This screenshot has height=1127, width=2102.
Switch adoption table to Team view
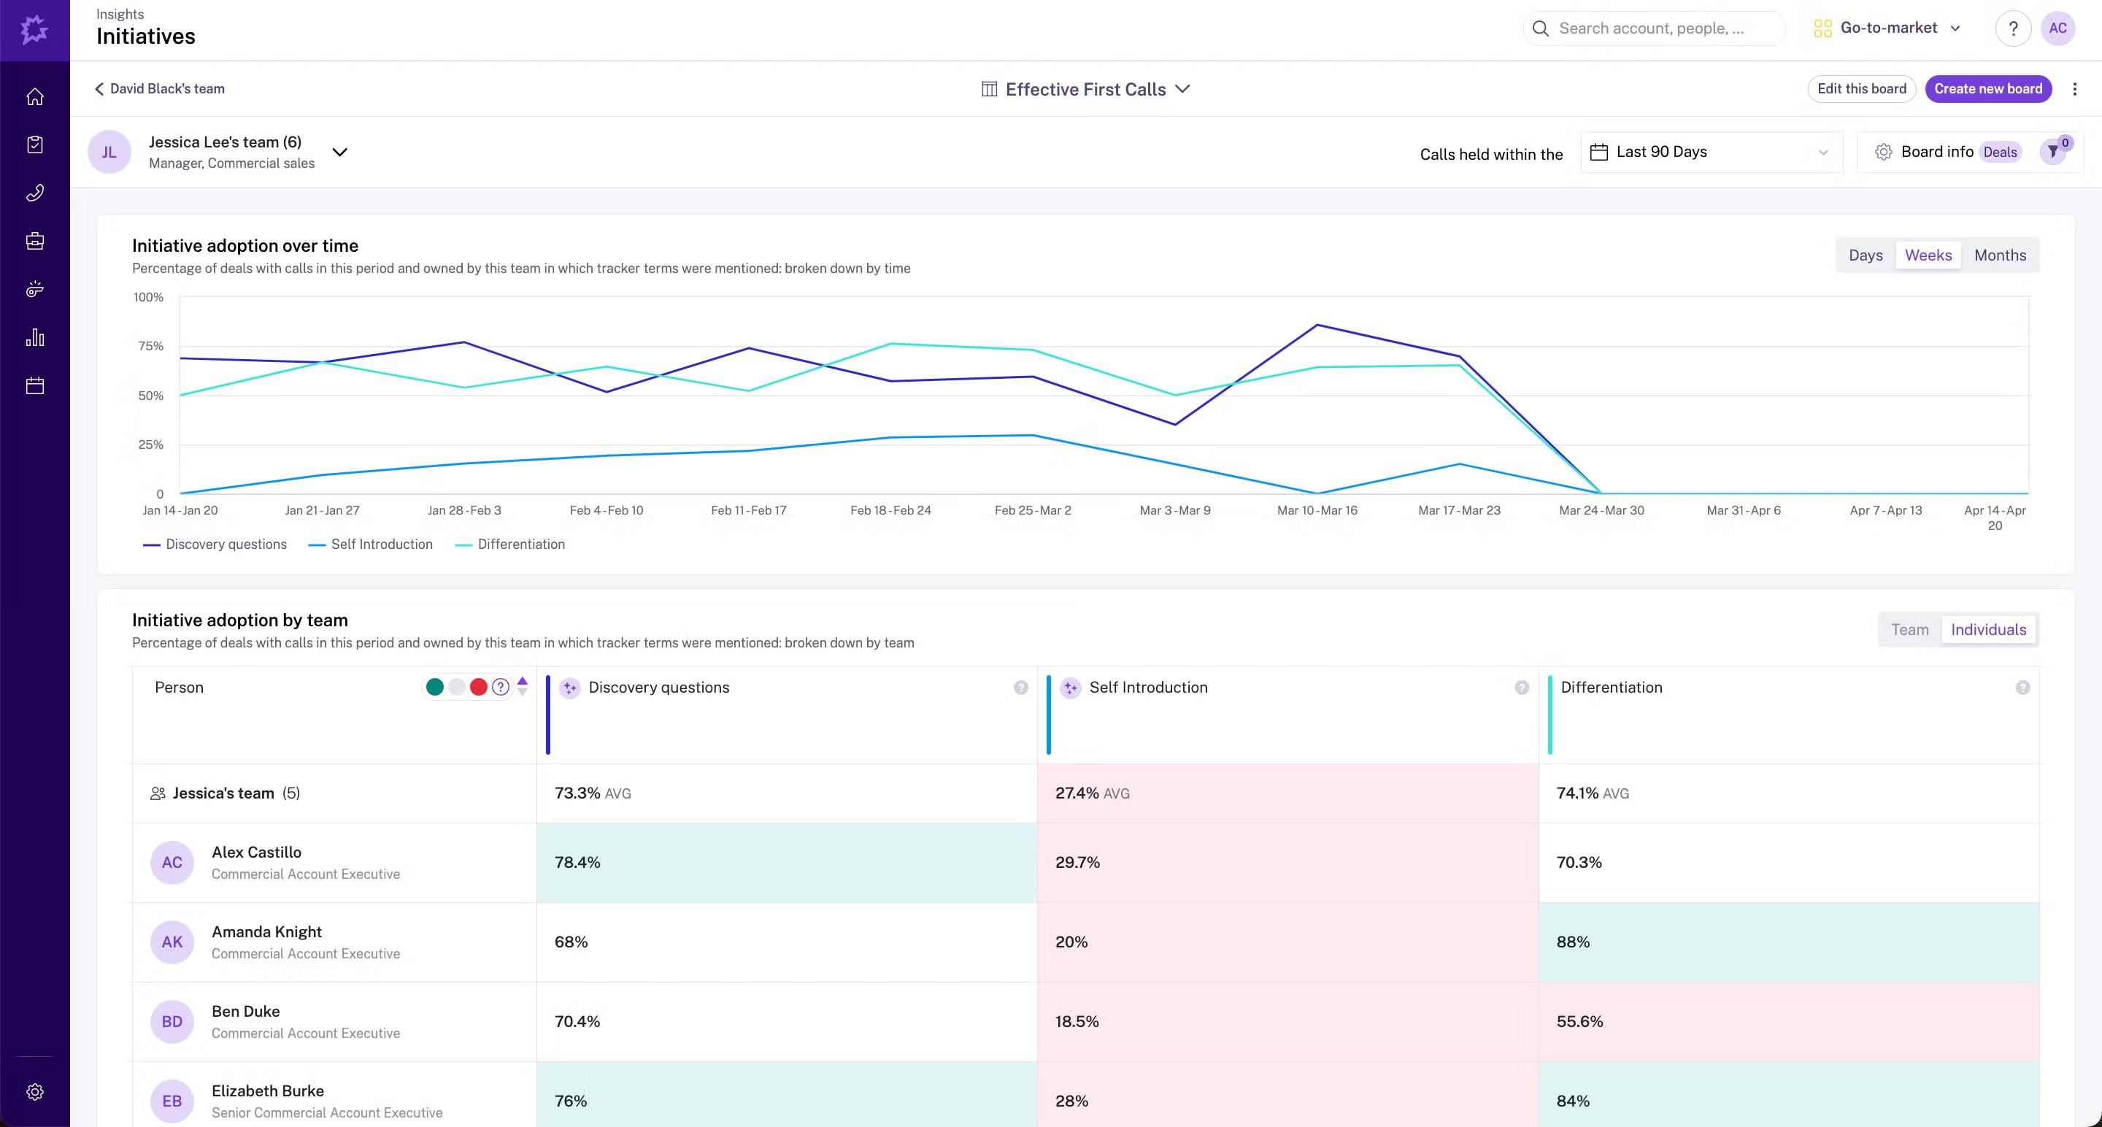pyautogui.click(x=1909, y=629)
